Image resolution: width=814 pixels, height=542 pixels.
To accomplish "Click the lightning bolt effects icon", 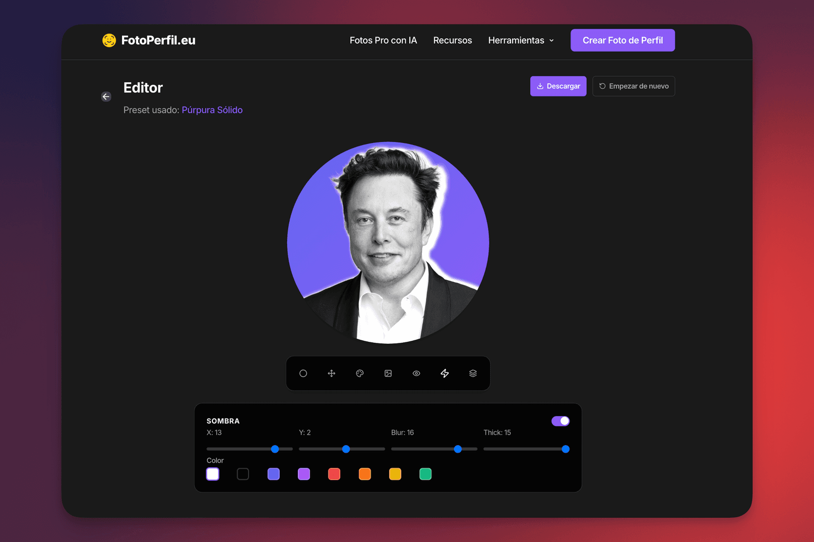I will (x=444, y=373).
